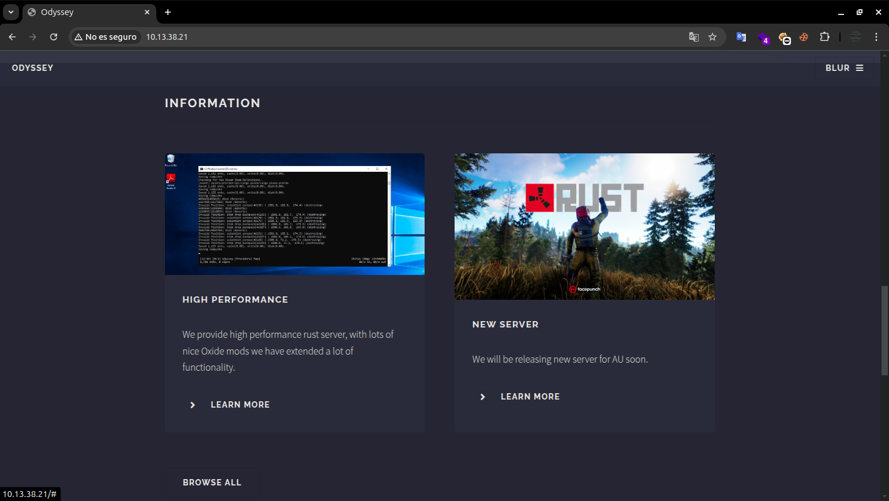Bookmark this page with the star icon
889x501 pixels.
712,37
